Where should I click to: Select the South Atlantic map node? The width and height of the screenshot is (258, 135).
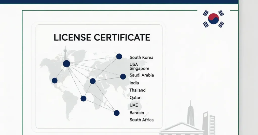pyautogui.click(x=83, y=98)
